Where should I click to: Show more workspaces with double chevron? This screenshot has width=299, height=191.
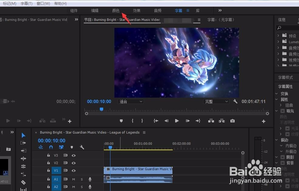[220, 11]
